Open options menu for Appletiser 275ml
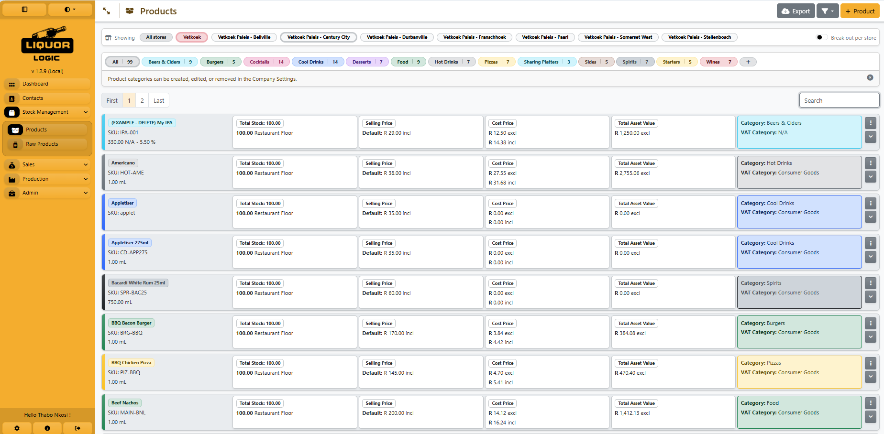 click(x=871, y=243)
